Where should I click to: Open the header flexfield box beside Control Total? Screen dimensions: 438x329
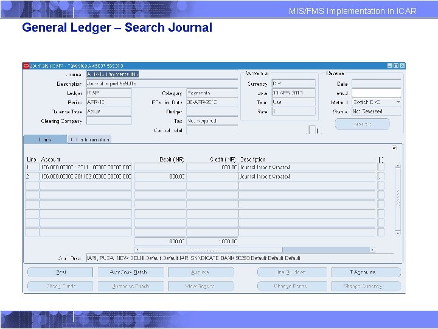[x=312, y=130]
